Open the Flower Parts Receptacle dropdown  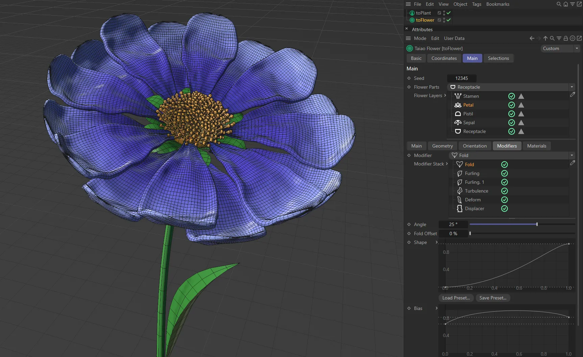[572, 87]
